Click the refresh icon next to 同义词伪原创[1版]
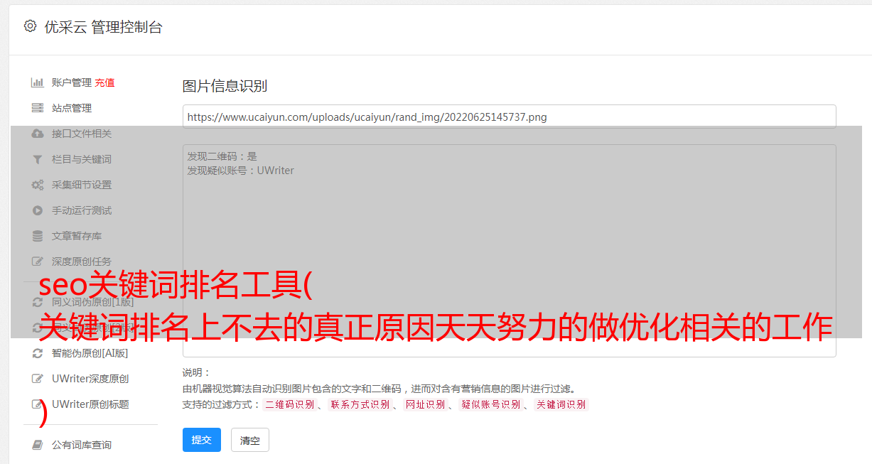The height and width of the screenshot is (464, 872). point(38,302)
